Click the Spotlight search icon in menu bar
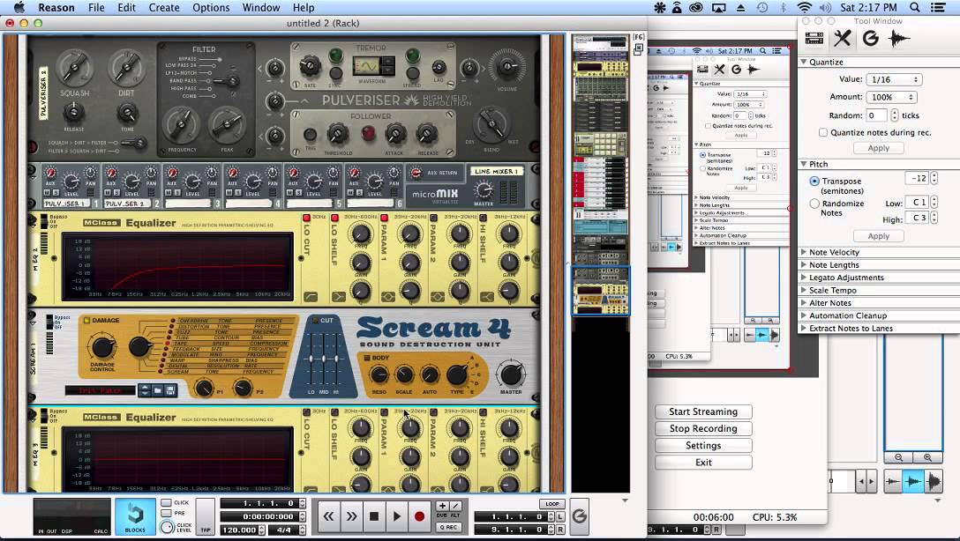This screenshot has height=541, width=960. [915, 7]
